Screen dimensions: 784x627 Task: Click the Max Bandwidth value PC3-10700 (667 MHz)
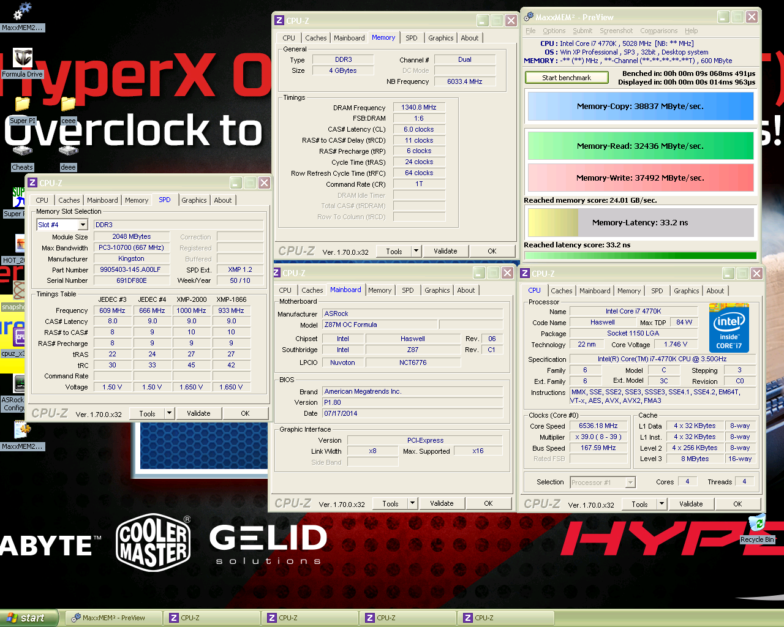[x=132, y=247]
